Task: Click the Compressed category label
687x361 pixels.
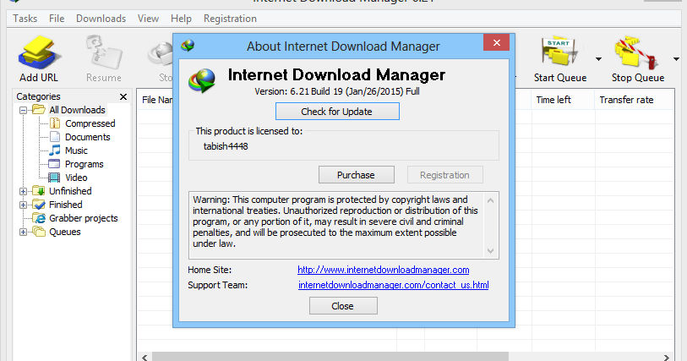Action: (90, 123)
